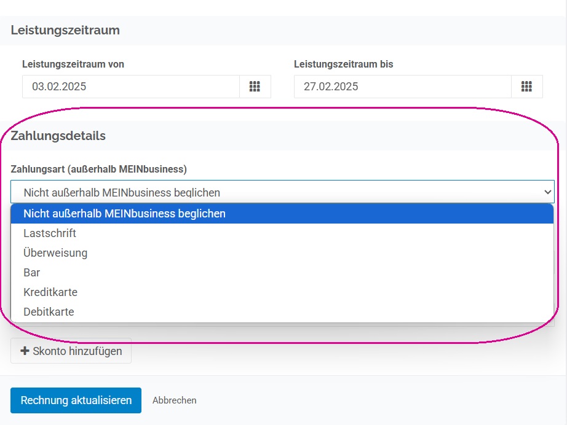Click the 'Leistungszeitraum bis' label
Screen dimensions: 567x425
click(x=344, y=64)
